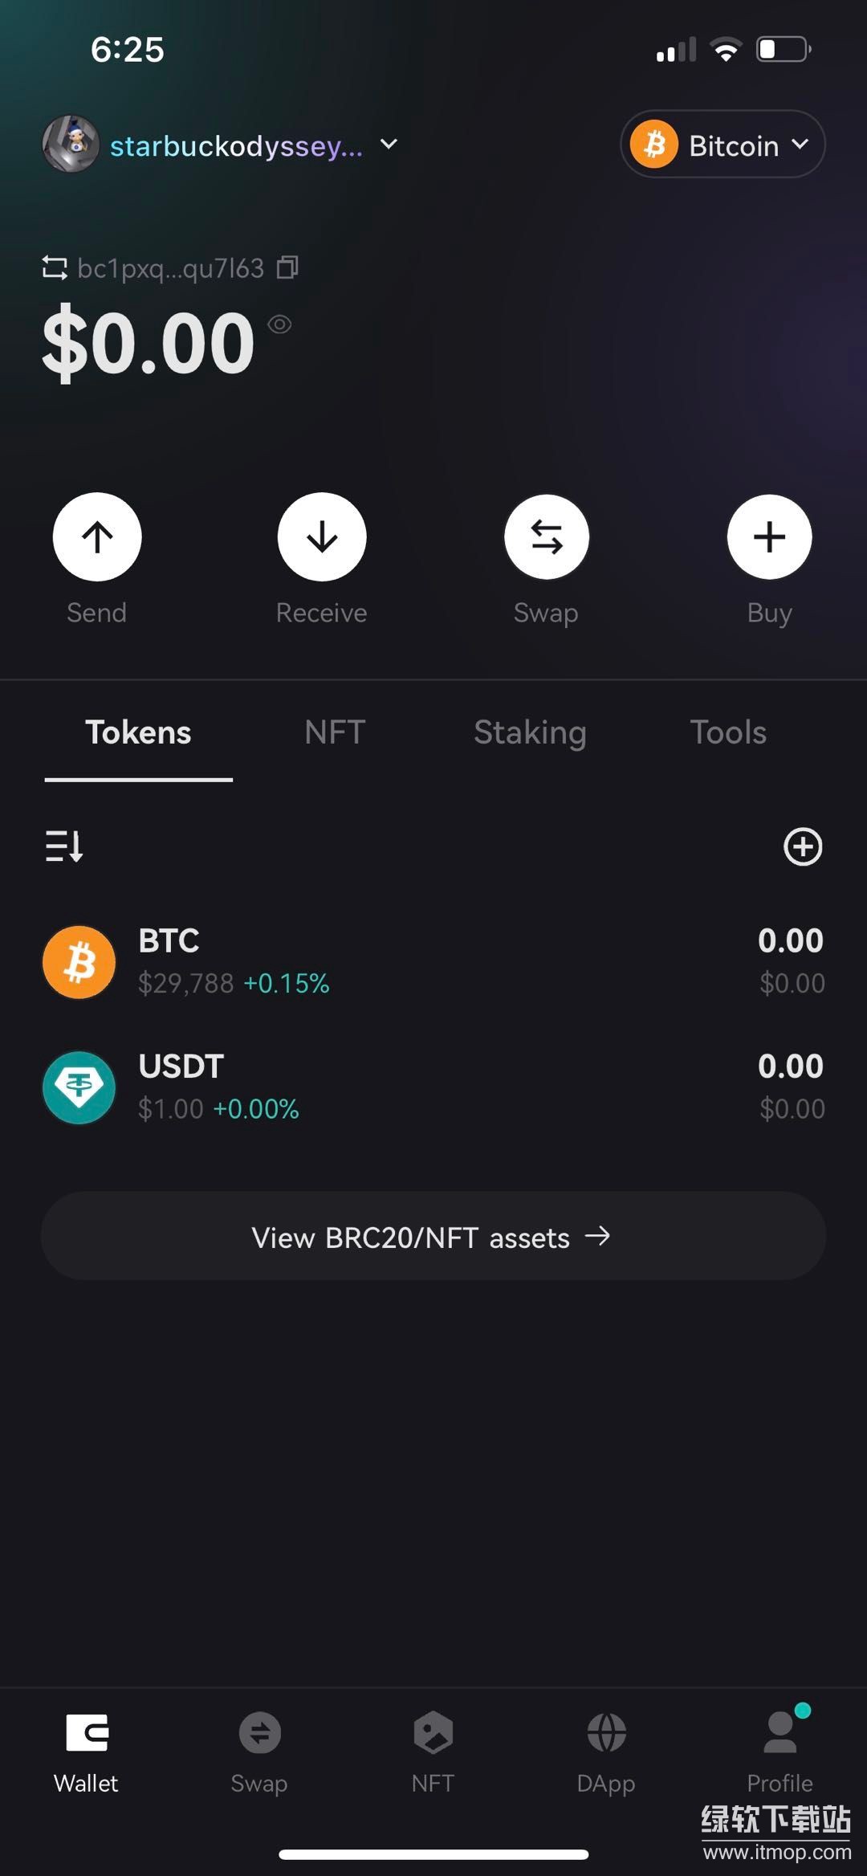Switch to the Tools tab

pos(728,732)
